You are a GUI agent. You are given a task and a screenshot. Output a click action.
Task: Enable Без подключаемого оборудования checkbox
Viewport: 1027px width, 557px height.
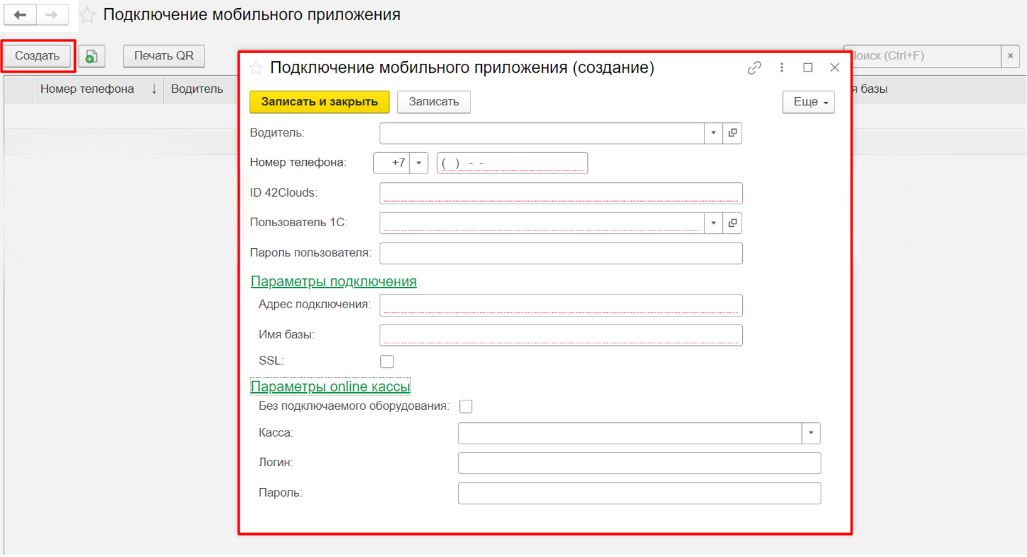(x=466, y=407)
